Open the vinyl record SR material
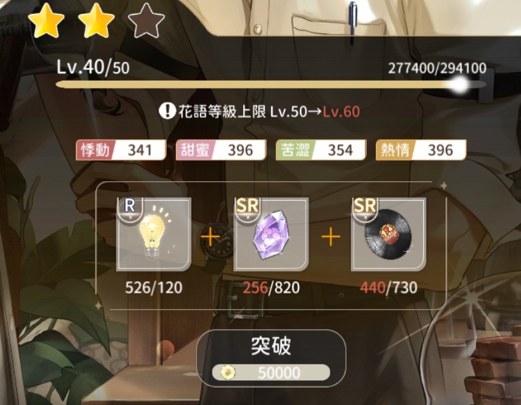Image resolution: width=521 pixels, height=405 pixels. tap(388, 234)
